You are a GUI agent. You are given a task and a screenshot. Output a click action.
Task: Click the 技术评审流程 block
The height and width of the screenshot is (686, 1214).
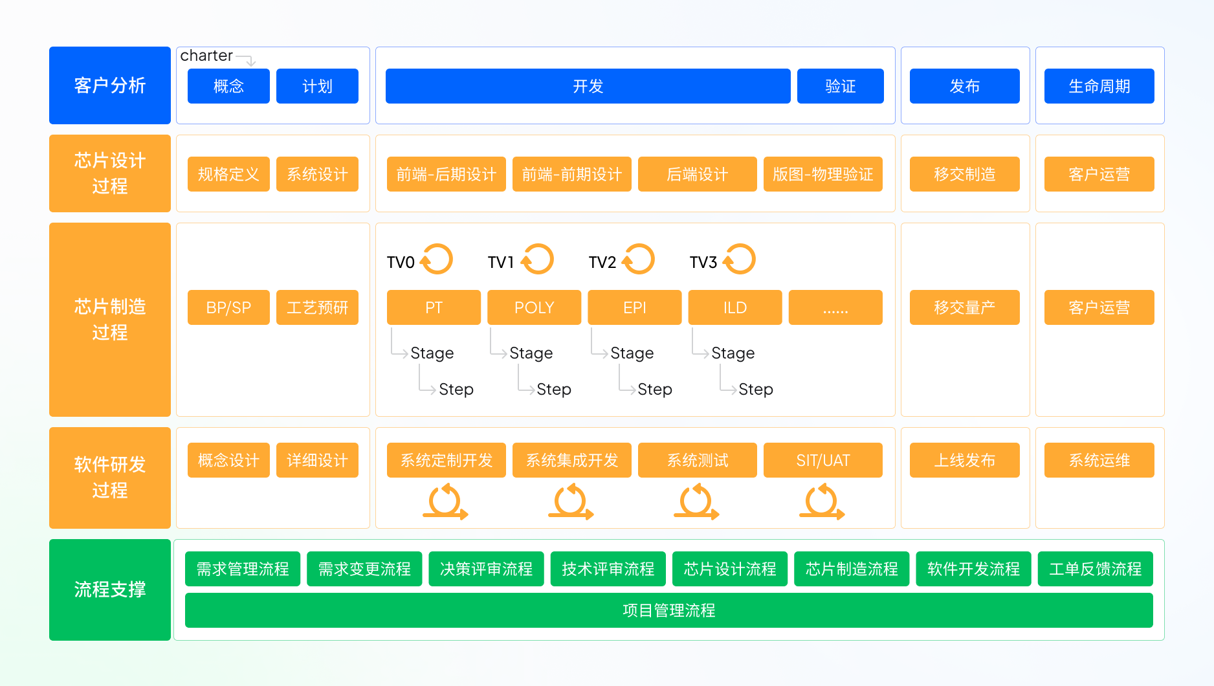[x=608, y=569]
